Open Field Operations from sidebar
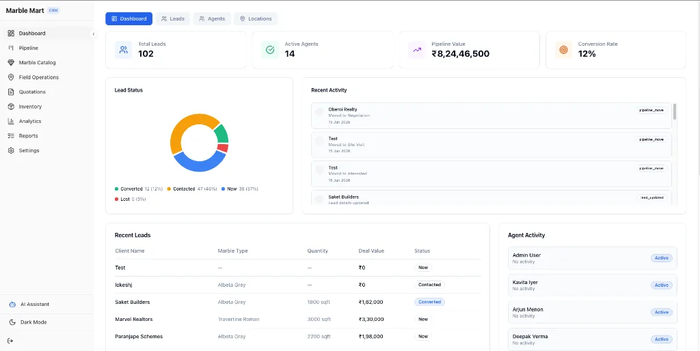The width and height of the screenshot is (700, 351). coord(47,77)
